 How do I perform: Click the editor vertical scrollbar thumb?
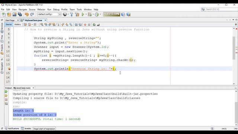[x=234, y=48]
